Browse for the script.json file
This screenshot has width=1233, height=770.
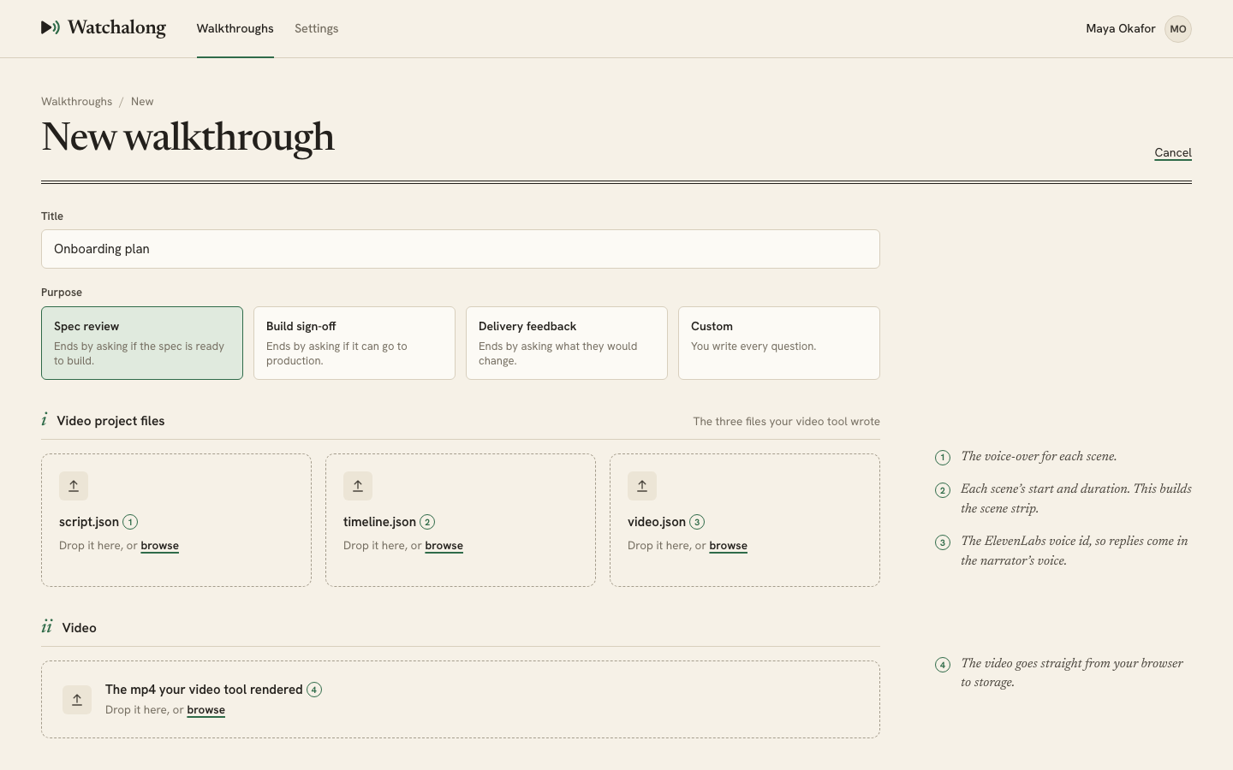point(160,546)
